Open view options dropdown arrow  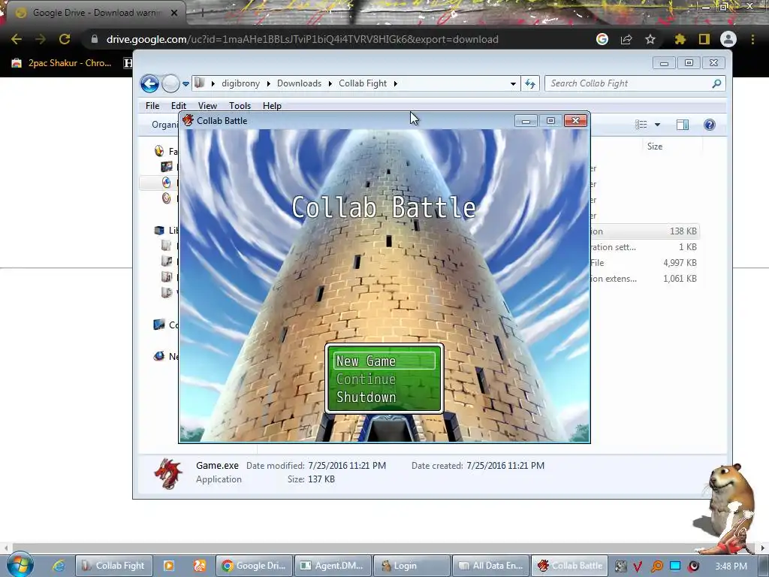[x=657, y=125]
